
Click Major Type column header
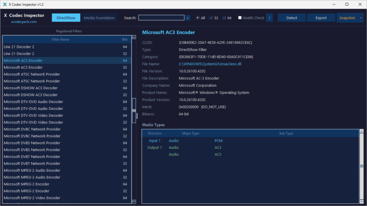coord(190,133)
